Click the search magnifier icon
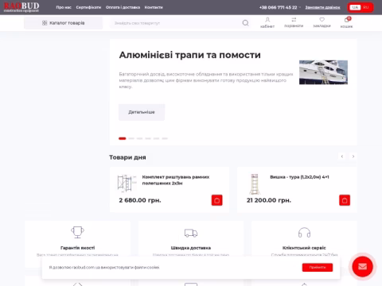 tap(246, 23)
